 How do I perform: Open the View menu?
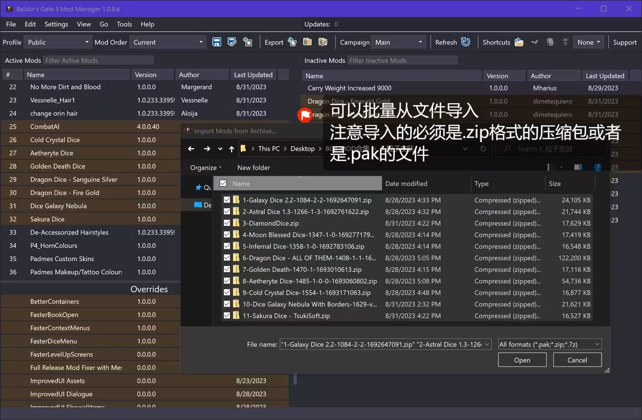coord(84,24)
